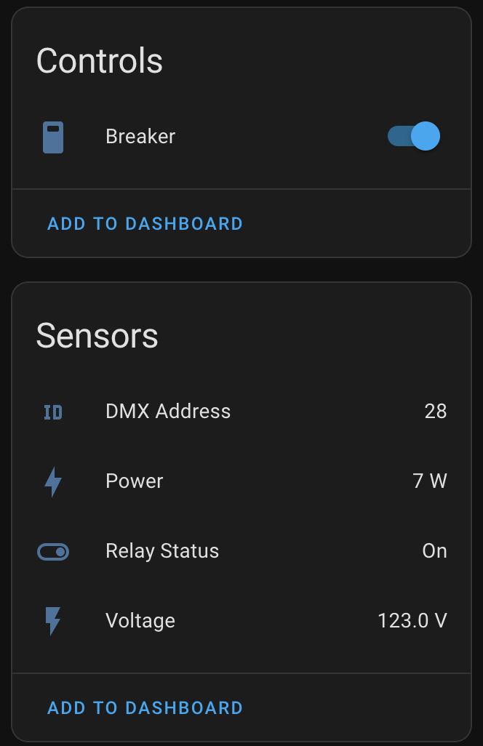The image size is (483, 746).
Task: Click the toggle-shaped icon beside Relay Status
Action: coord(52,551)
